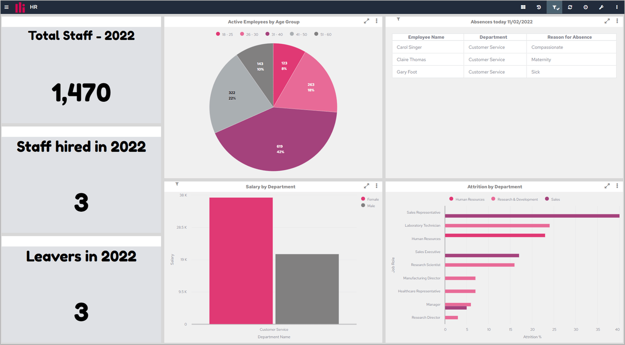Toggle the 18 - 25 legend entry
This screenshot has width=625, height=345.
225,34
